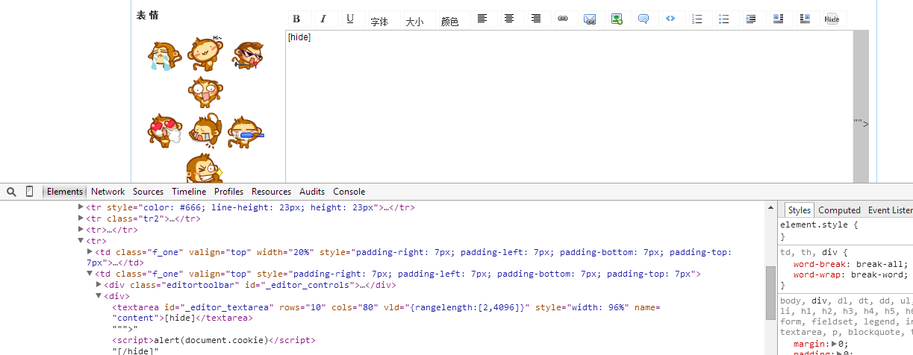
Task: Select the textarea id="_editor_textarea" node
Action: click(x=386, y=312)
